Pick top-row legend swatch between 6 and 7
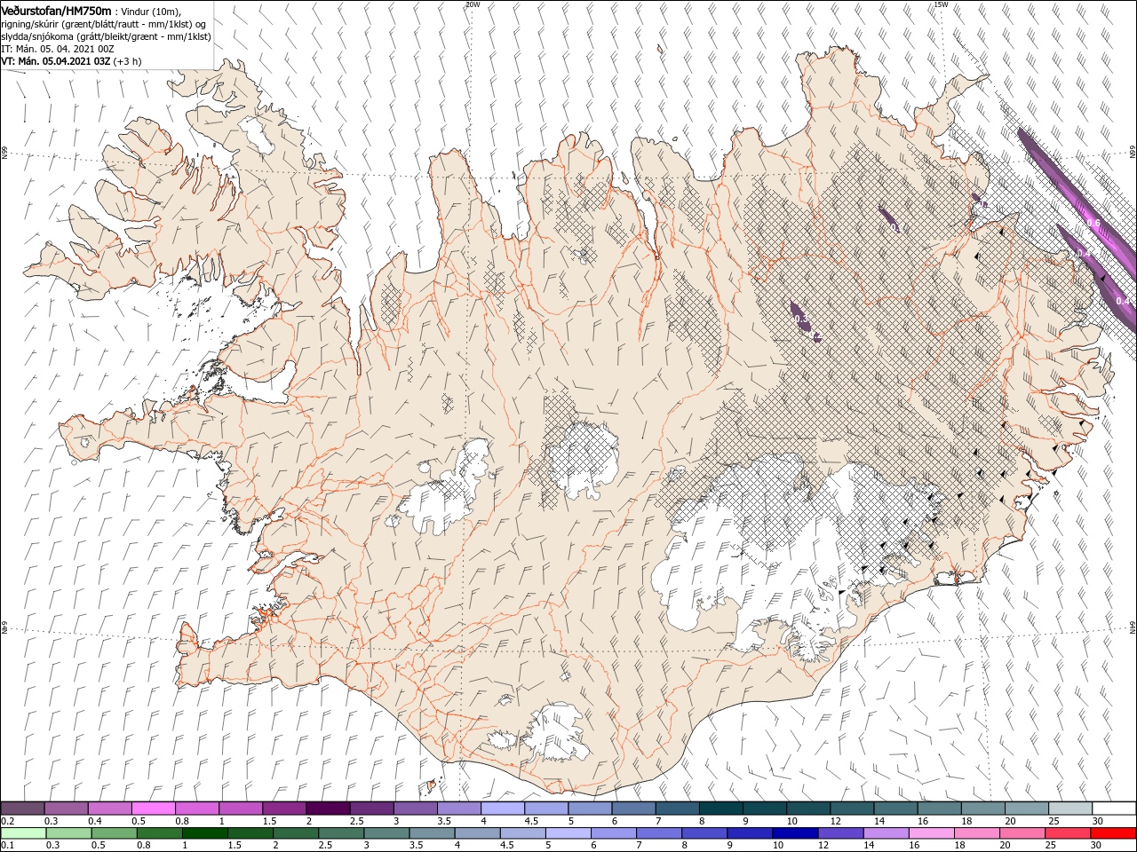The width and height of the screenshot is (1137, 852). click(x=633, y=809)
